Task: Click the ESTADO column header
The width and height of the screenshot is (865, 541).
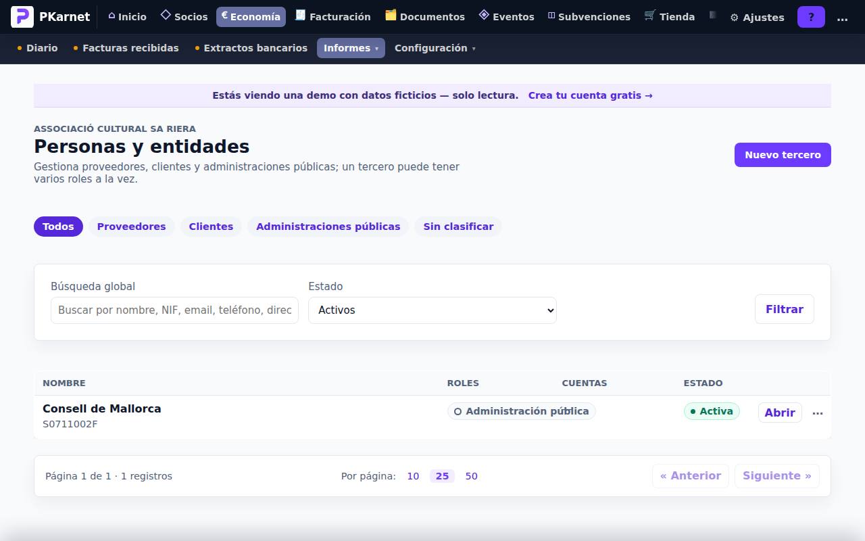Action: [x=703, y=383]
